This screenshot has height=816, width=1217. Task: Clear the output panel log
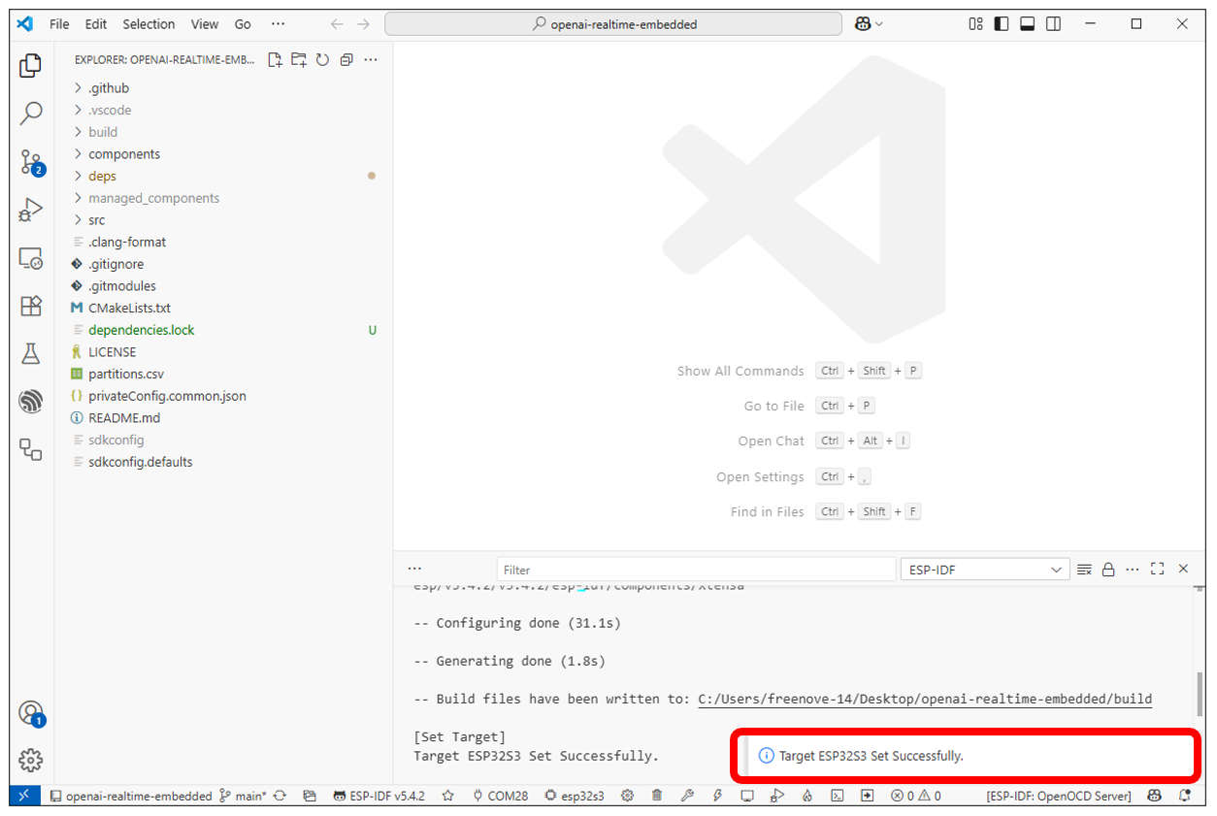coord(1085,569)
